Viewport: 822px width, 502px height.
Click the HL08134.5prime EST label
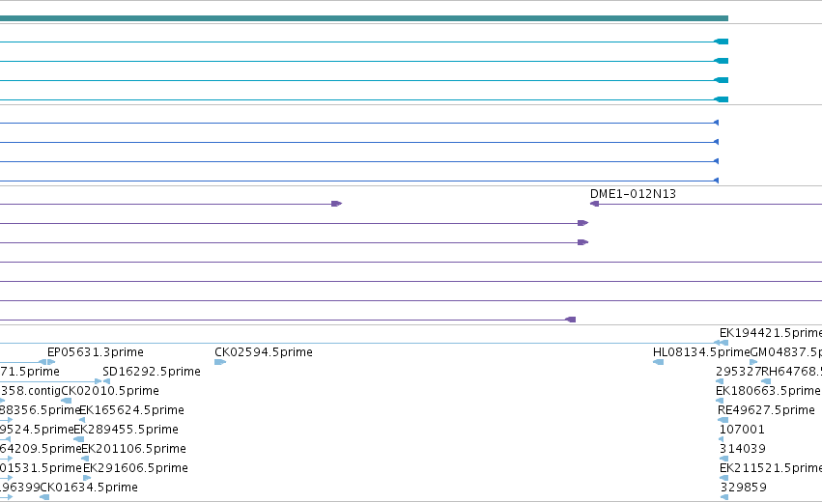pos(701,352)
